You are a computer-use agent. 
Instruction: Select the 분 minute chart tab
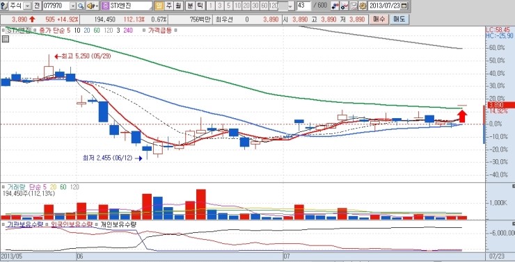click(x=191, y=6)
